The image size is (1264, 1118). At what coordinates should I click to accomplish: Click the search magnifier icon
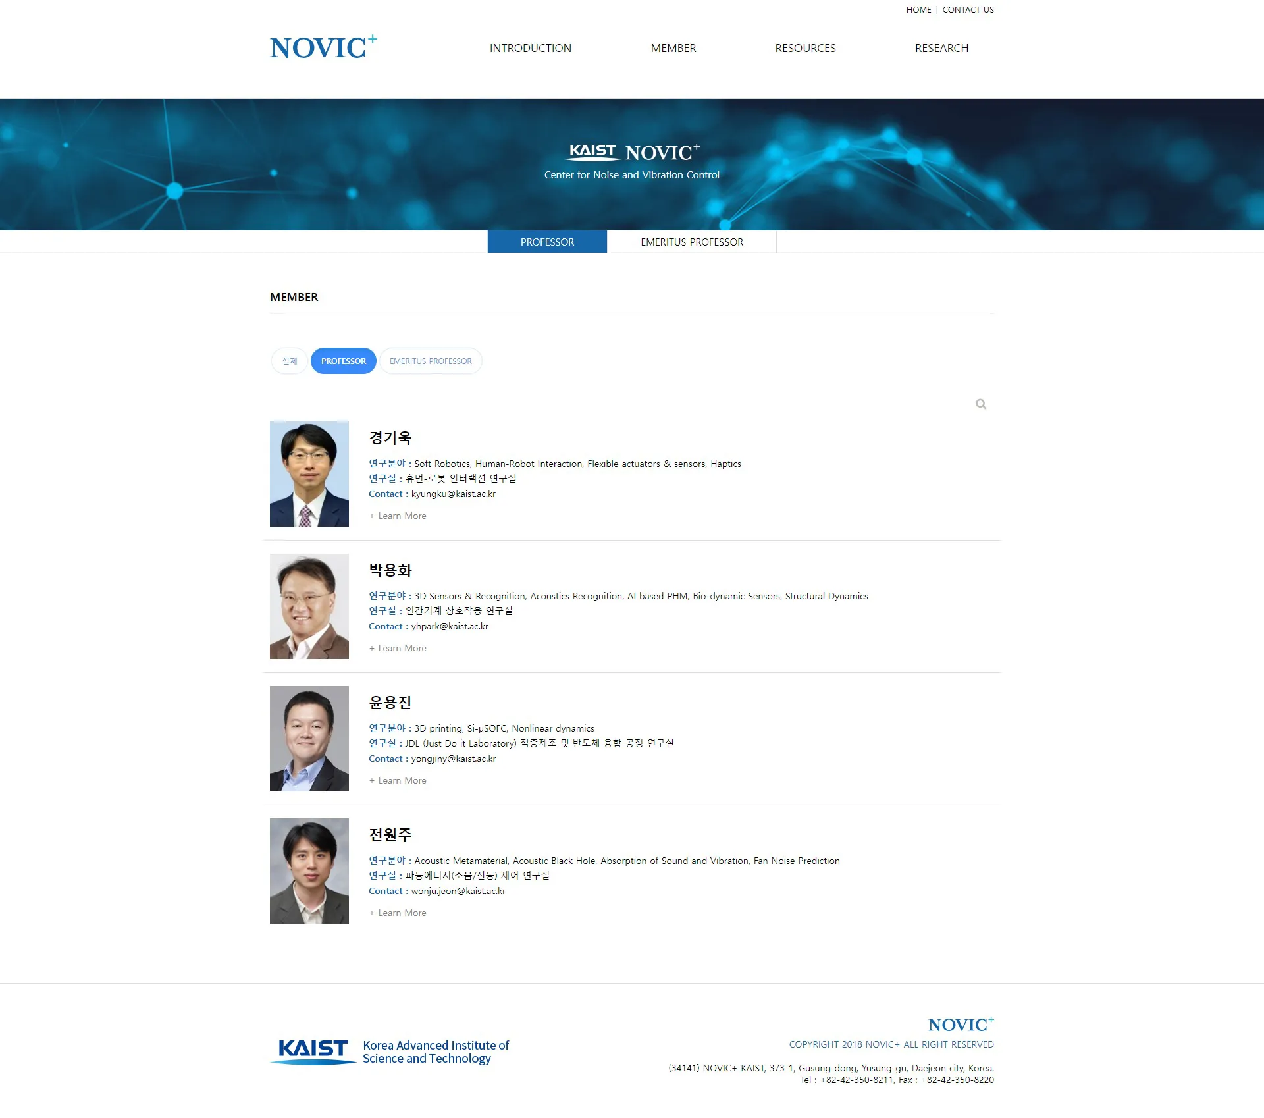(981, 404)
